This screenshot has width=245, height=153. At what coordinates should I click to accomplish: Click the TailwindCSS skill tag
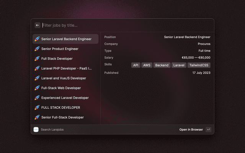tap(199, 65)
